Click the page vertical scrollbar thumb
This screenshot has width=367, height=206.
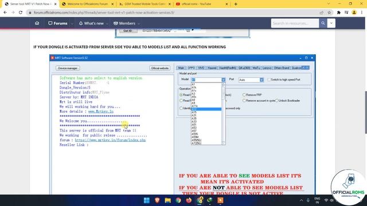click(x=366, y=112)
